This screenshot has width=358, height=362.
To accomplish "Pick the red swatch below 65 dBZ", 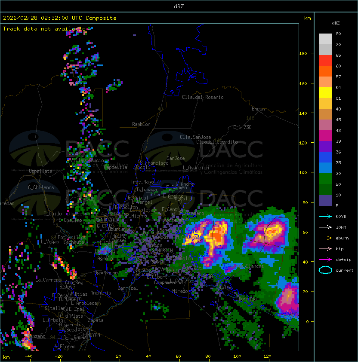I will 325,61.
